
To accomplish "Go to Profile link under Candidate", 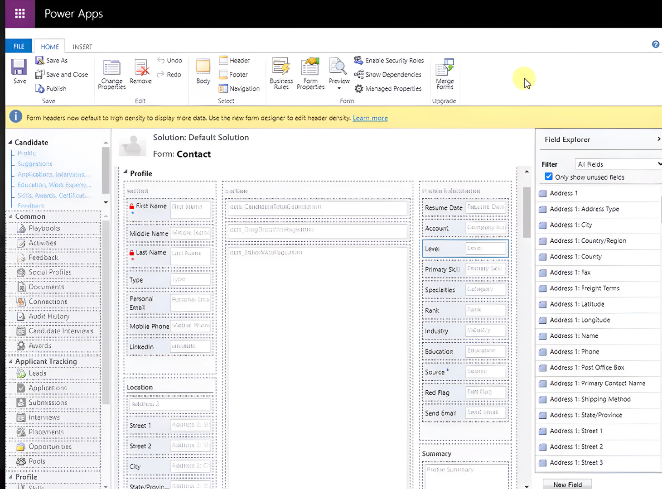I will click(x=27, y=153).
